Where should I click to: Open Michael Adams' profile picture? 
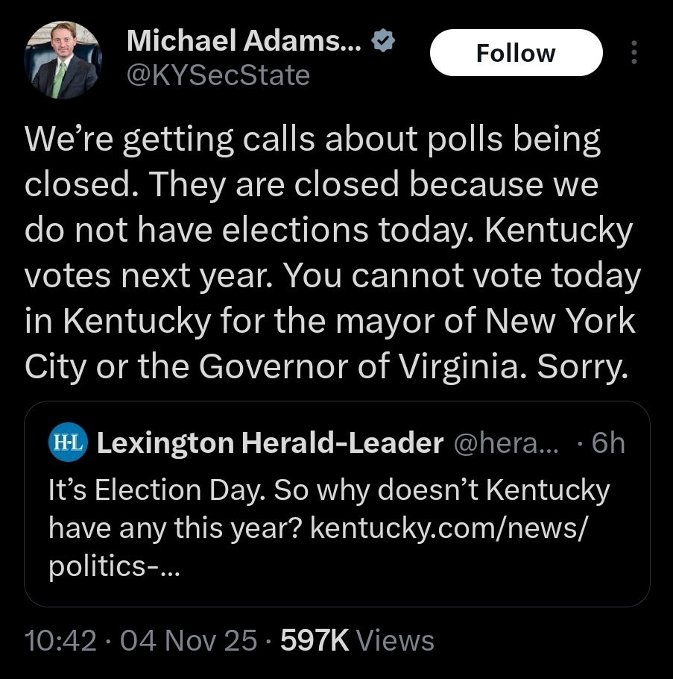point(62,60)
